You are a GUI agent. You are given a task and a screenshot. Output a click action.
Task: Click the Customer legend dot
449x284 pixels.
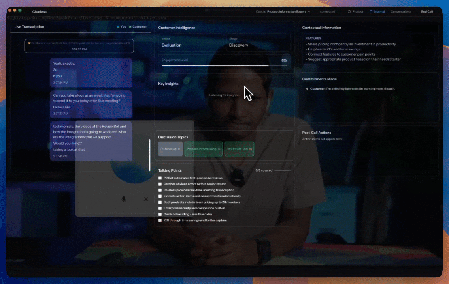point(130,27)
